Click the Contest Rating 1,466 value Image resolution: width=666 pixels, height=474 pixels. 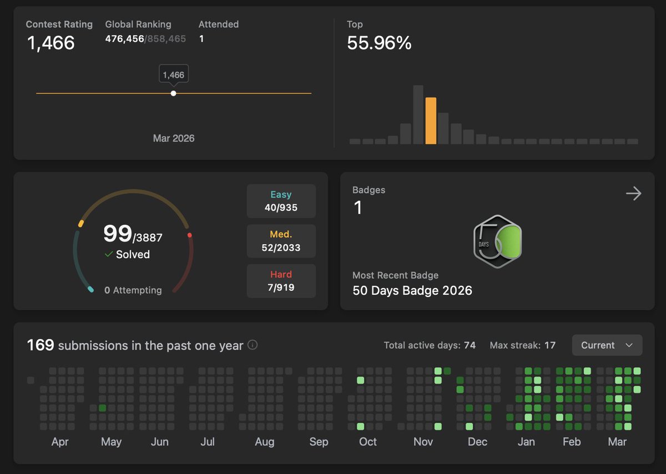[51, 43]
